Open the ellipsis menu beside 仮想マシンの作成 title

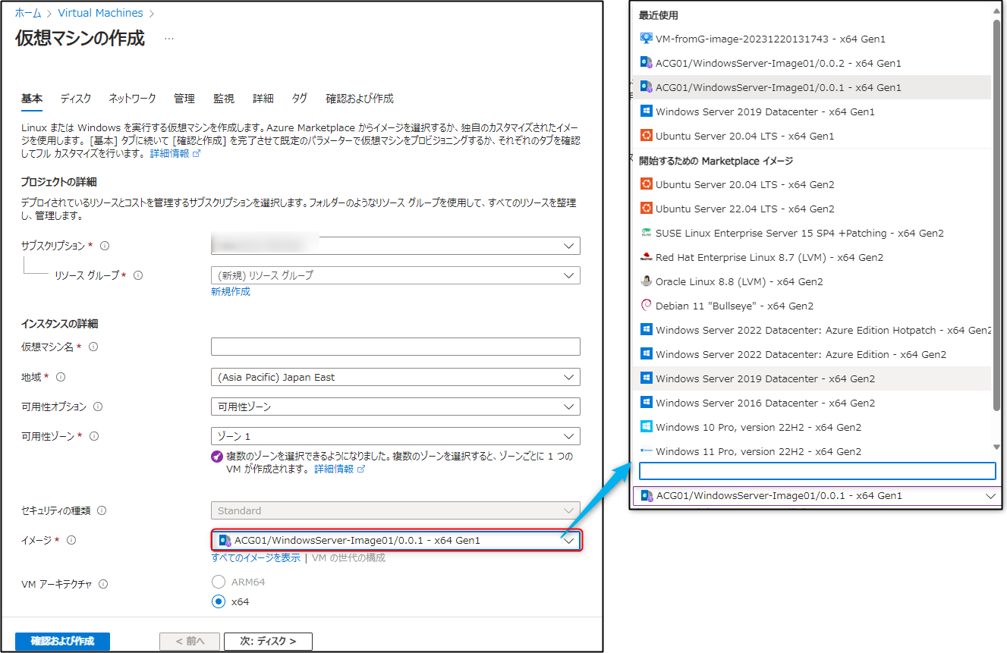[169, 39]
